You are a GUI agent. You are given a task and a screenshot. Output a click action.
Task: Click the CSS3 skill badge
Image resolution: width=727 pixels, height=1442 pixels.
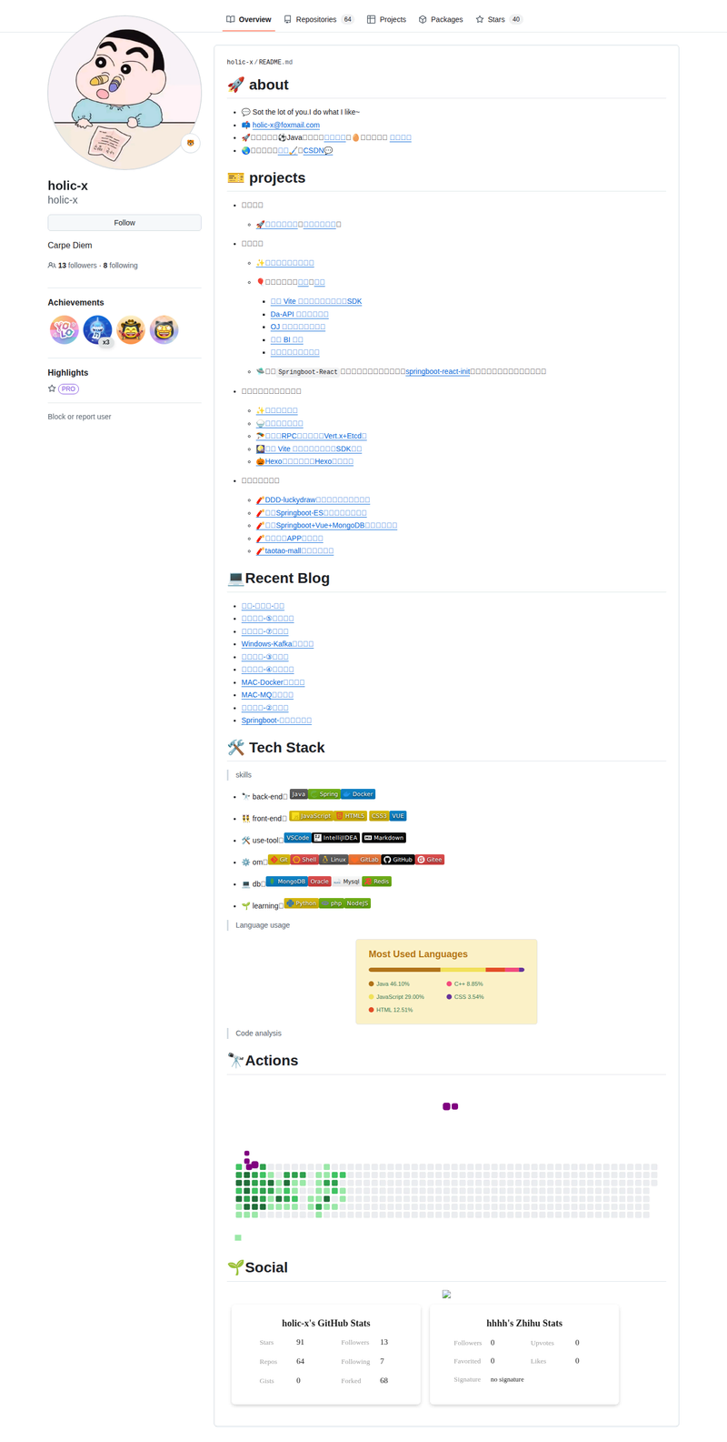(378, 816)
